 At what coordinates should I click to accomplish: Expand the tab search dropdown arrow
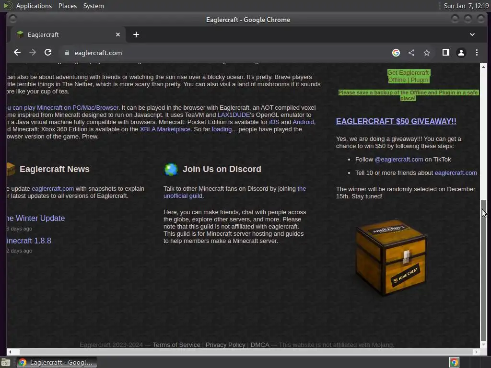click(472, 34)
